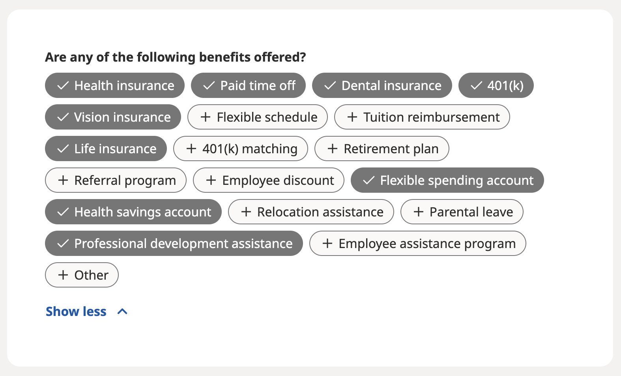Deselect the Paid time off benefit
This screenshot has height=376, width=621.
[248, 85]
